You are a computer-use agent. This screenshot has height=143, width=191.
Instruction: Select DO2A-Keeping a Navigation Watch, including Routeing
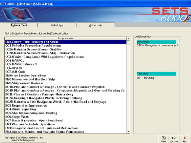66,98
